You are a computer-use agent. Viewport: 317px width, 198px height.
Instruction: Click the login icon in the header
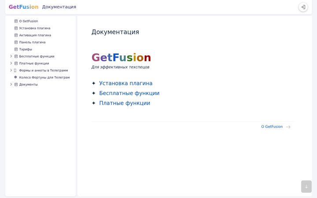point(303,7)
